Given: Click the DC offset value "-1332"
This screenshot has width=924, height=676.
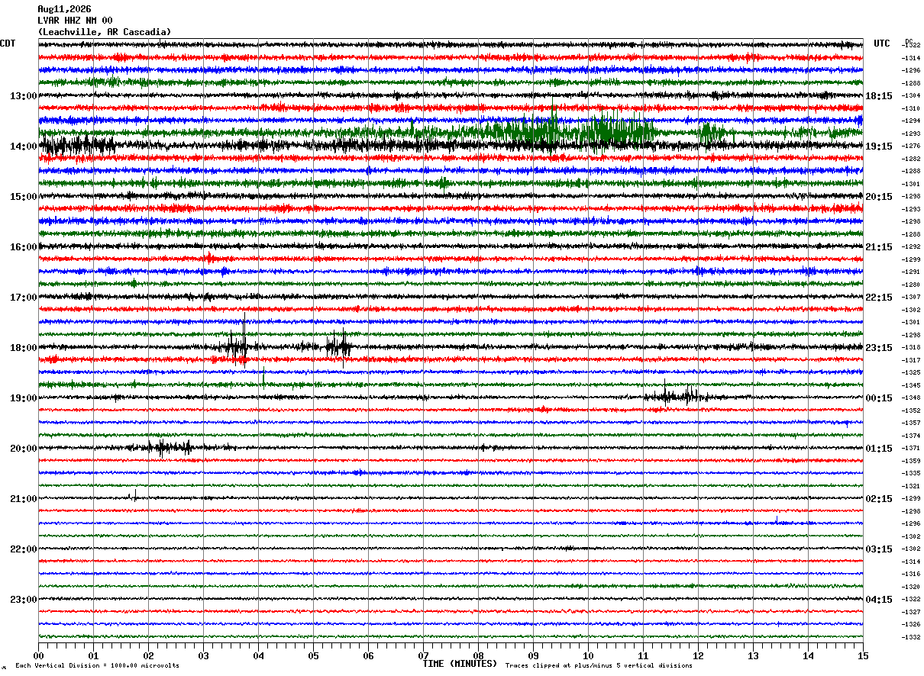Looking at the screenshot, I should 911,637.
